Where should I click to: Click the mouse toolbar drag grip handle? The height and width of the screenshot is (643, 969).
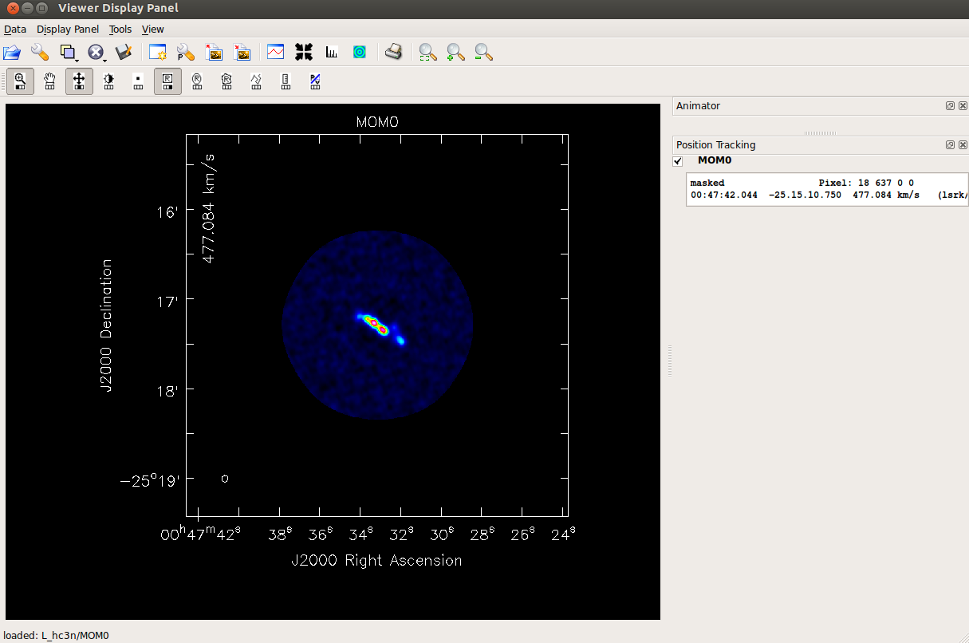pos(3,81)
